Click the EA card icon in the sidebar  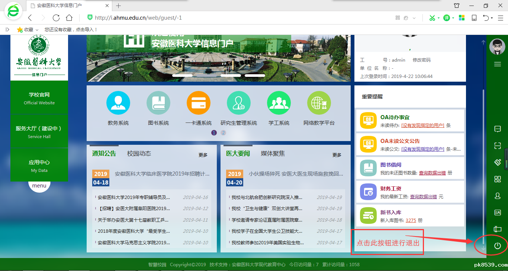point(498,212)
